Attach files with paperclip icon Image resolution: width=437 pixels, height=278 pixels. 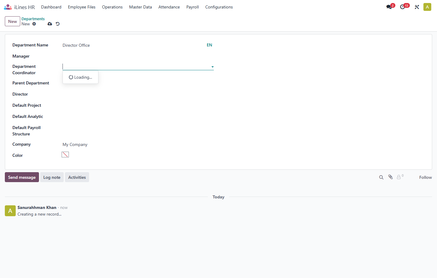[x=390, y=177]
